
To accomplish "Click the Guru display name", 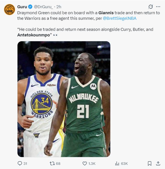I will click(x=22, y=6).
